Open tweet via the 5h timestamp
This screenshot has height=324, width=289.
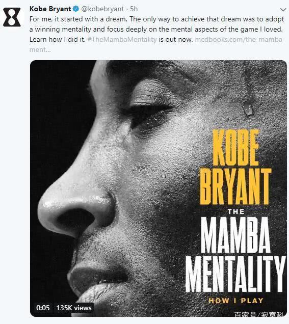pyautogui.click(x=134, y=9)
